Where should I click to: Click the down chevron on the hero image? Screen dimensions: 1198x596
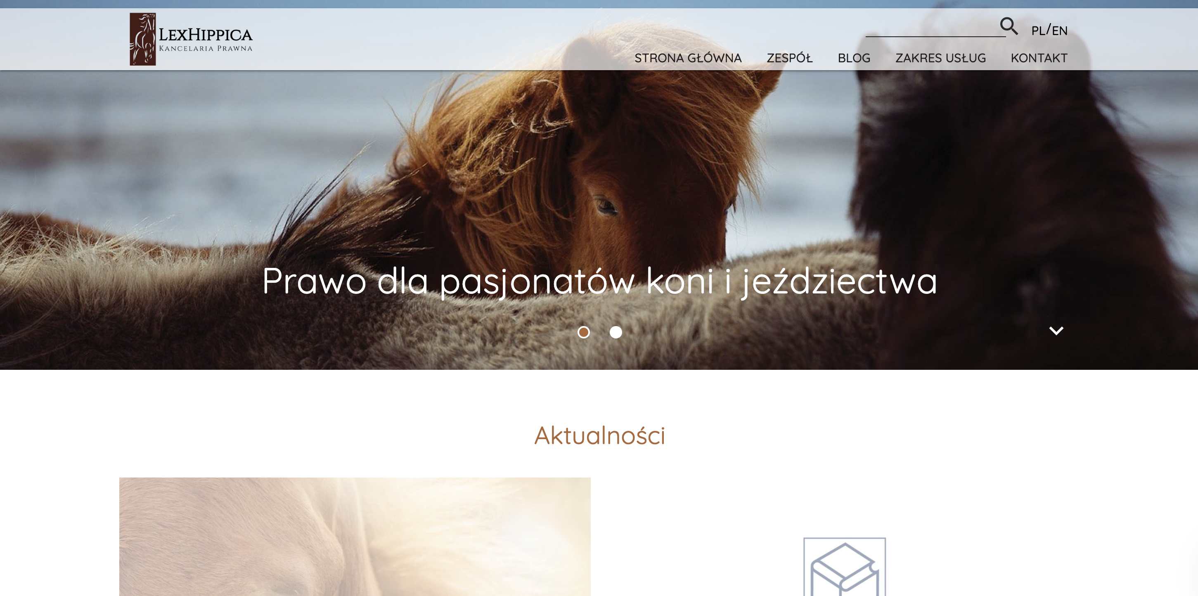(1056, 331)
